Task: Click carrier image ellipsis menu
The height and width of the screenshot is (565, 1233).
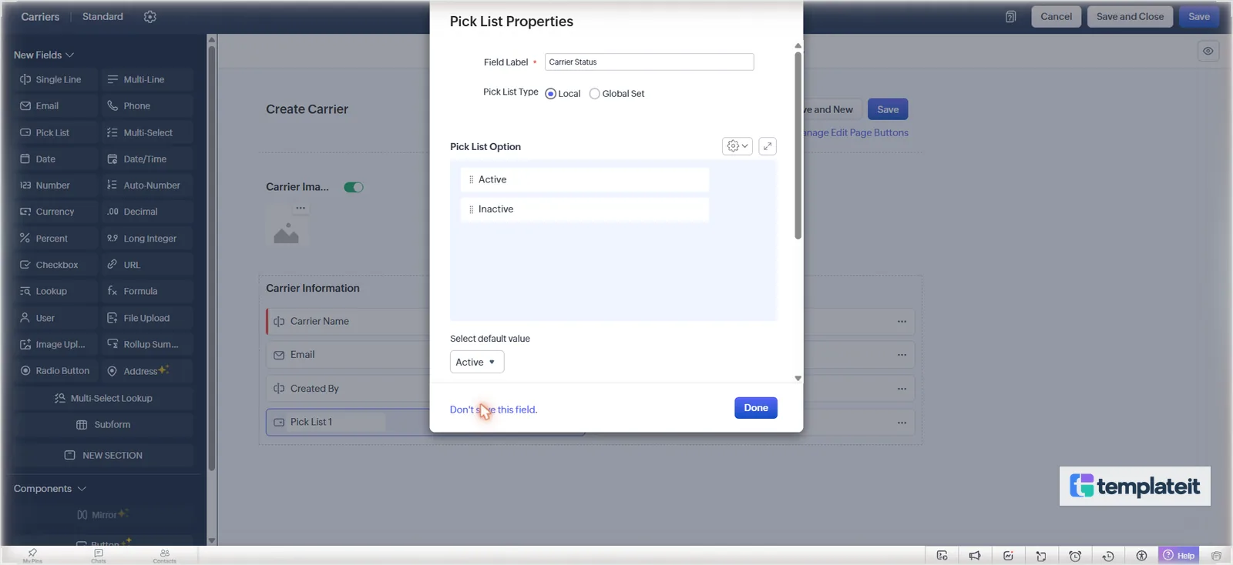Action: click(x=301, y=208)
